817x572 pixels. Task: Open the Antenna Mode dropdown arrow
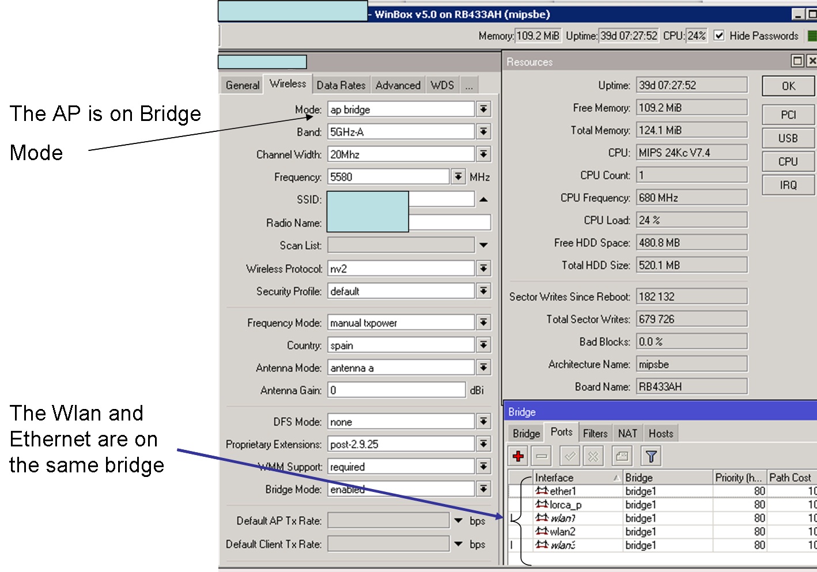point(483,368)
